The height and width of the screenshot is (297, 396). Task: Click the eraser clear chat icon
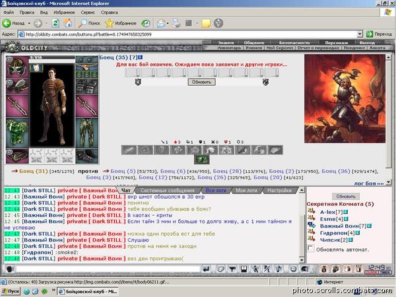pyautogui.click(x=221, y=269)
